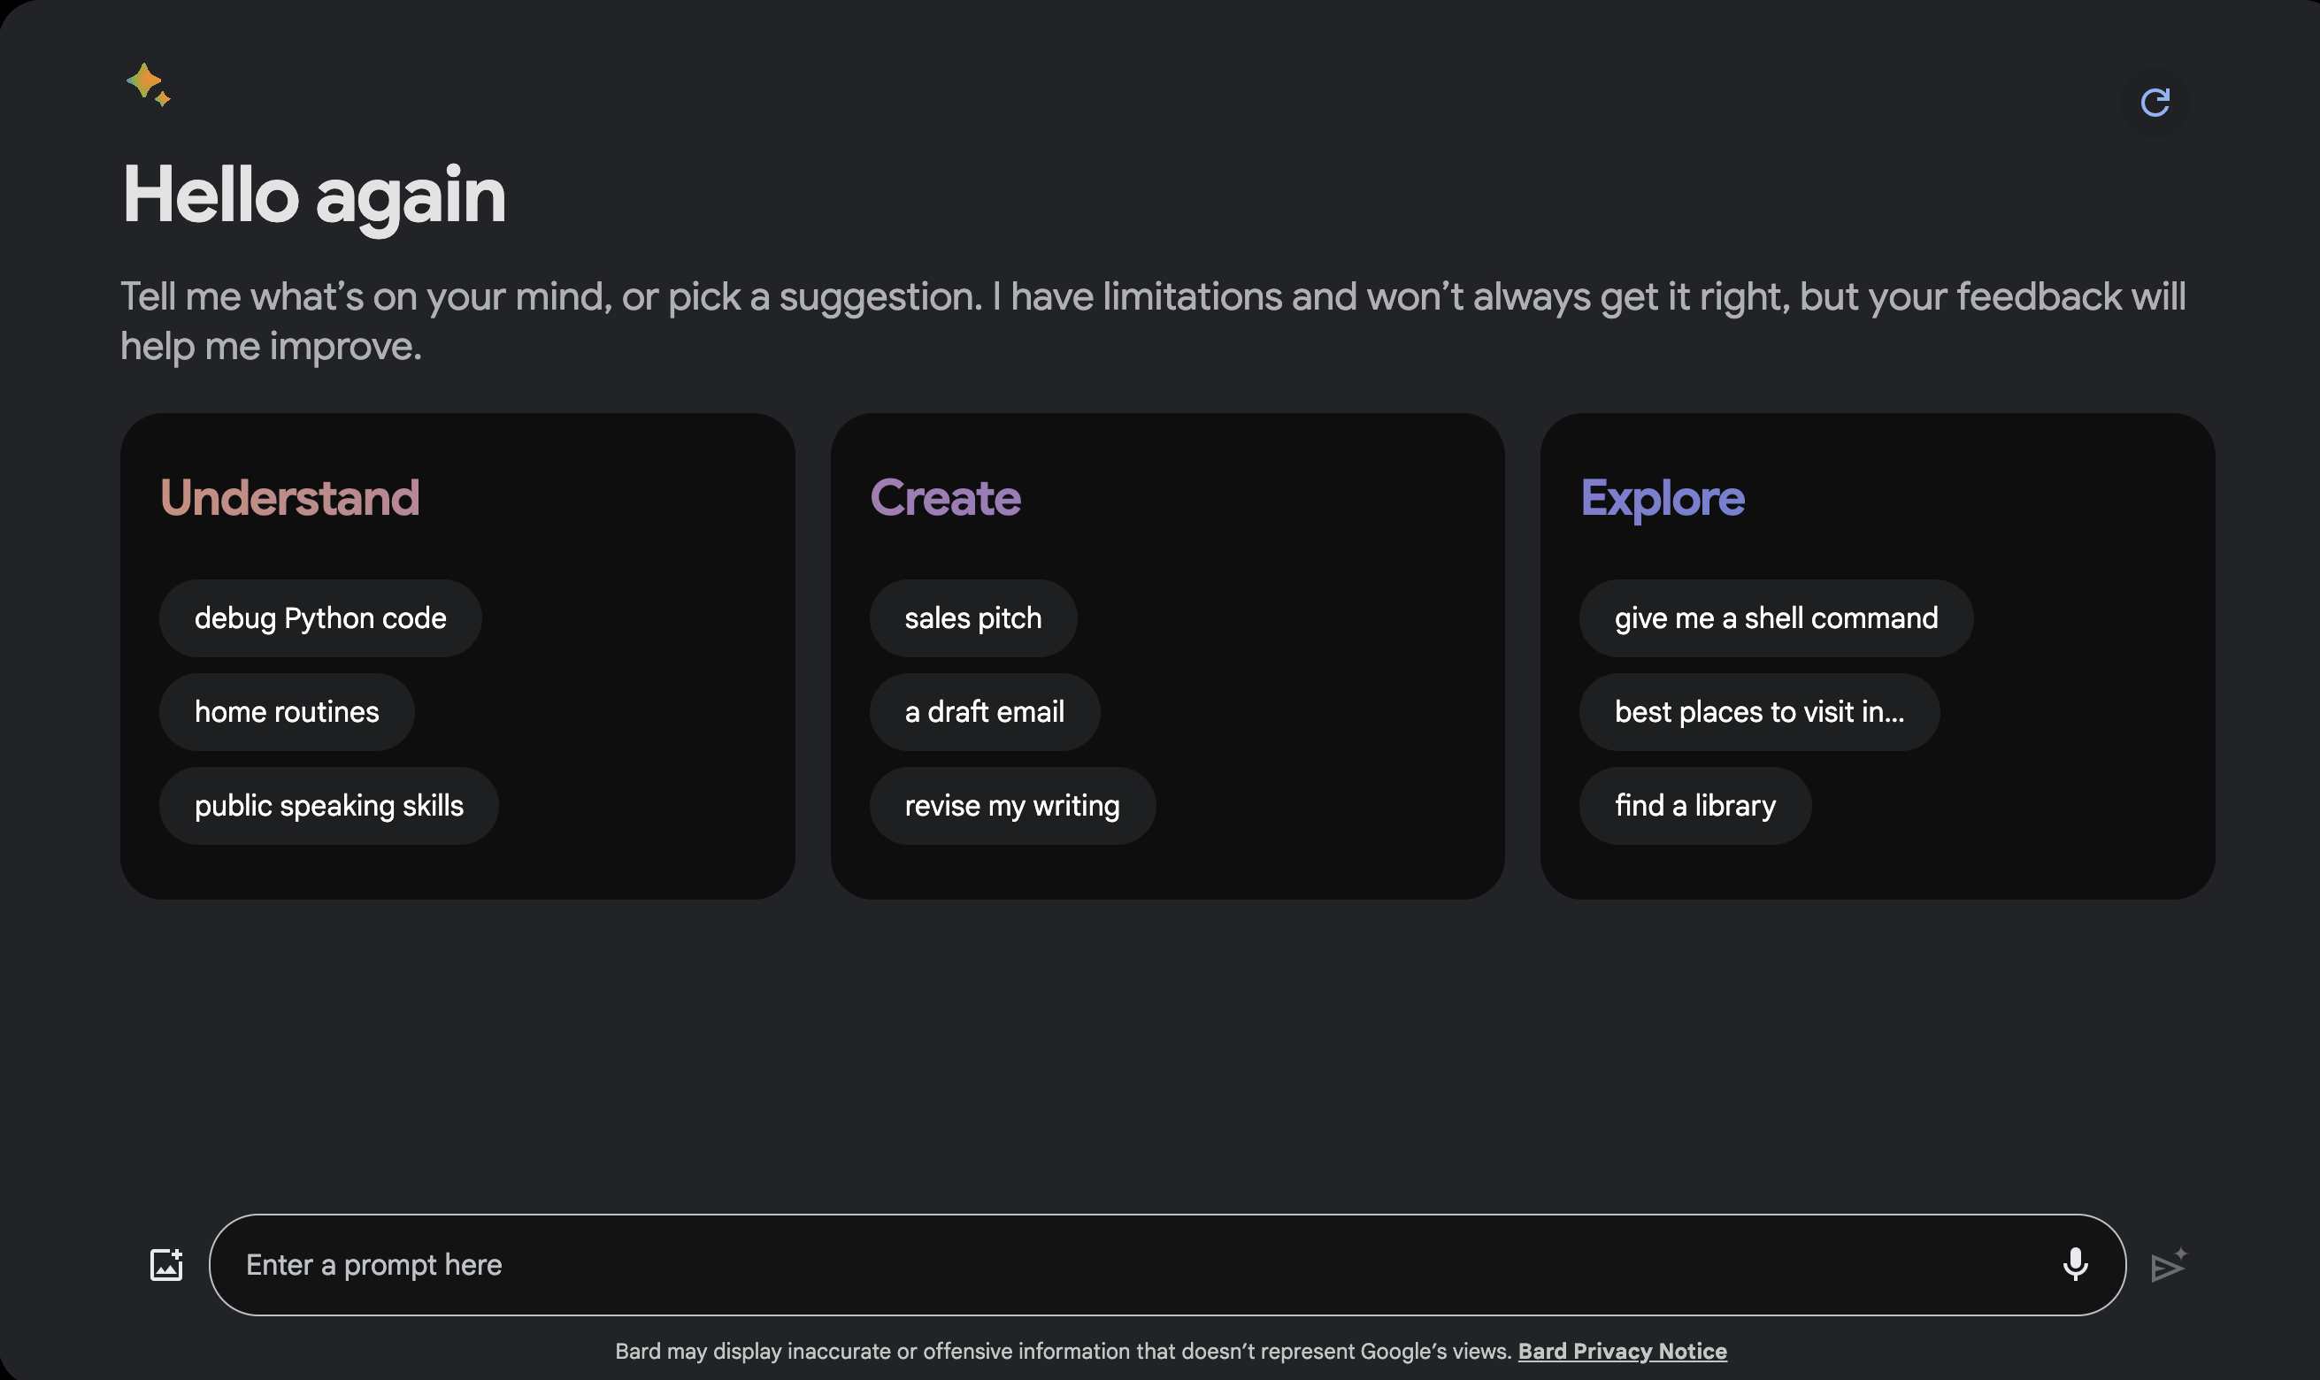This screenshot has width=2320, height=1380.
Task: Click the microphone voice input icon
Action: click(2075, 1265)
